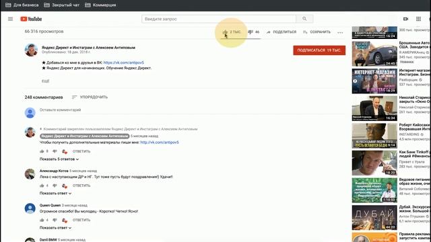
Task: Open the channel name Яндекс Директ и Инстаграм
Action: (x=88, y=48)
